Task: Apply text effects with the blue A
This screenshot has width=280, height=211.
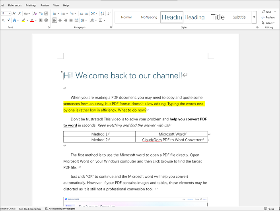Action: click(14, 20)
